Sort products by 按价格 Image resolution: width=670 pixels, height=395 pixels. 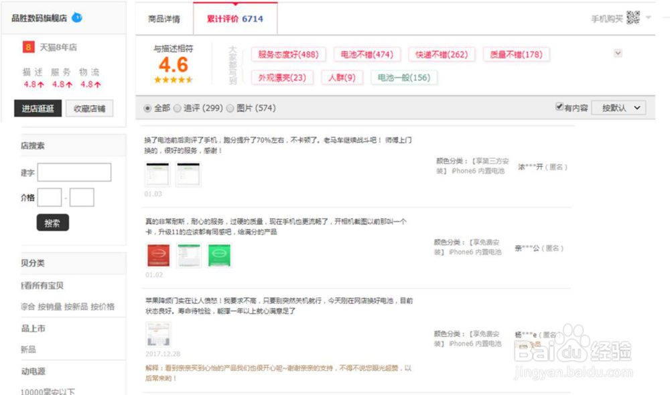(103, 307)
